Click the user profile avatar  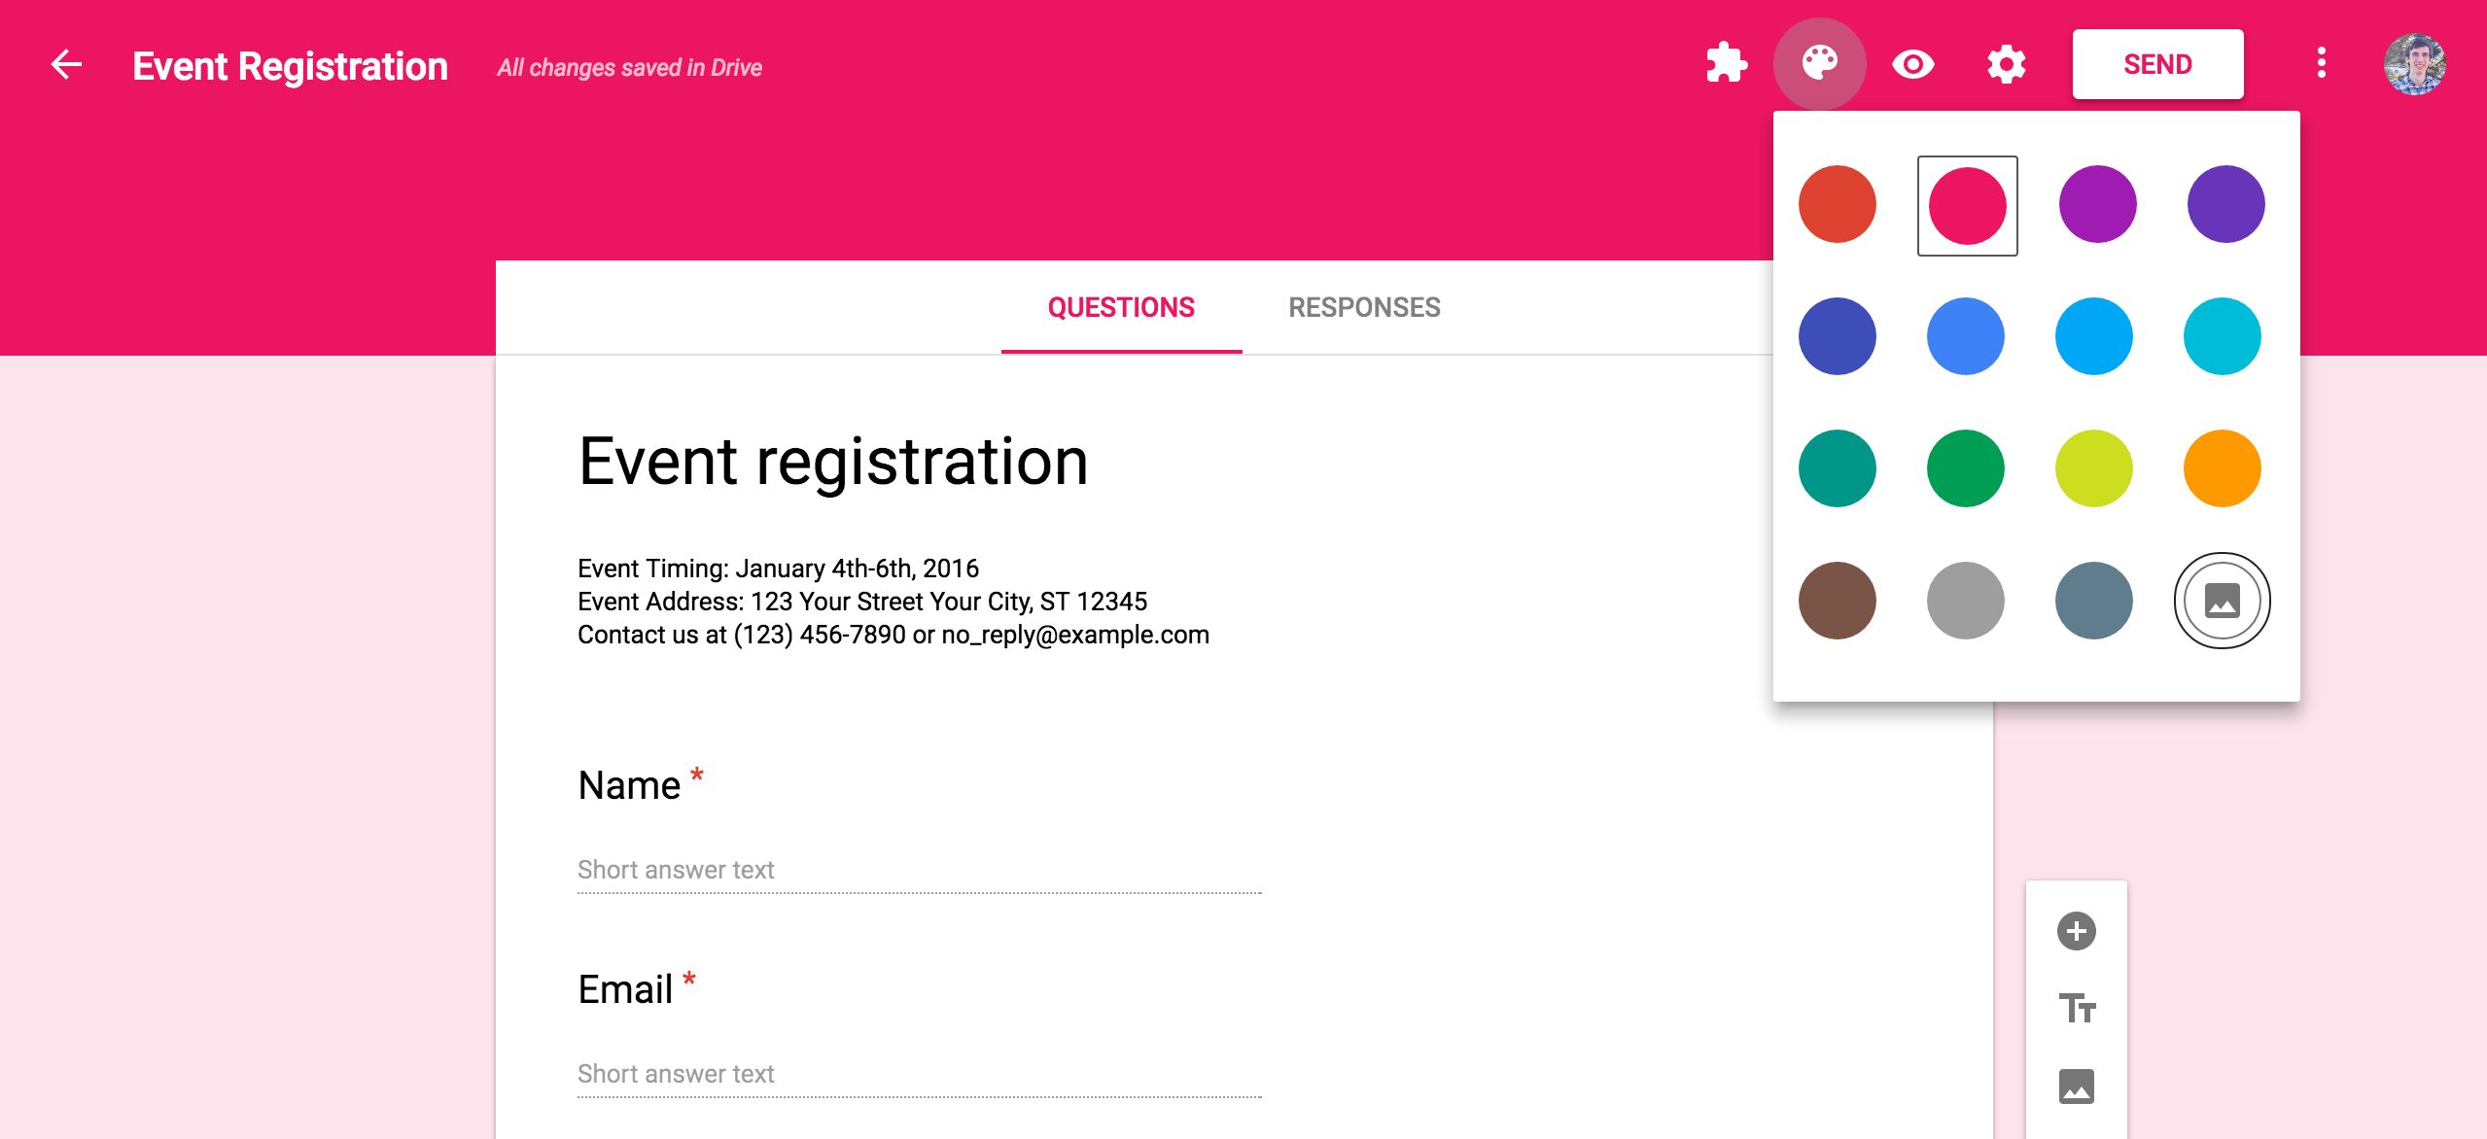point(2414,64)
